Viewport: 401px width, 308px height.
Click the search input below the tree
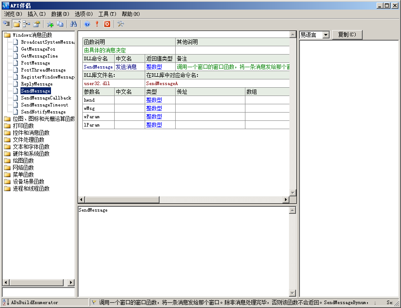pos(39,292)
